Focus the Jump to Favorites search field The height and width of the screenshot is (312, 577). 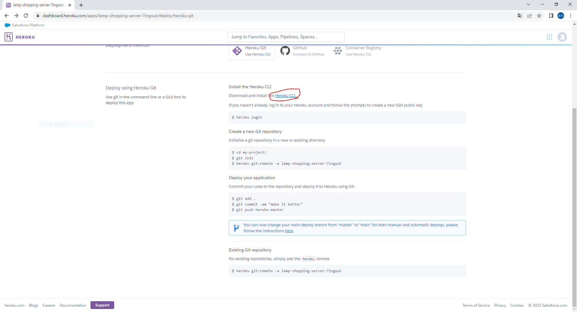point(286,37)
